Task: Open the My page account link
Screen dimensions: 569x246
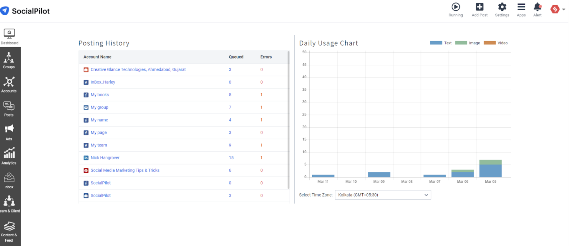Action: click(99, 133)
